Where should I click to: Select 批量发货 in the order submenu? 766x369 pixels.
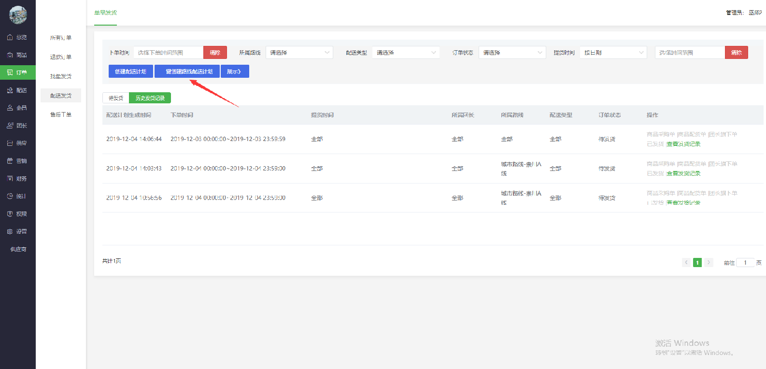click(x=61, y=76)
